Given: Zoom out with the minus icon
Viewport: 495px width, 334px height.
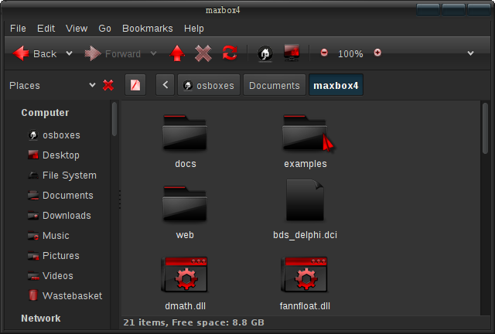Looking at the screenshot, I should coord(324,53).
